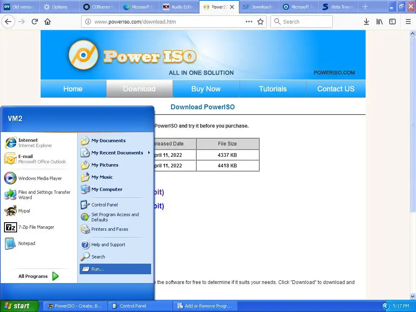416x312 pixels.
Task: Click Download PowerISO heading
Action: (x=202, y=107)
